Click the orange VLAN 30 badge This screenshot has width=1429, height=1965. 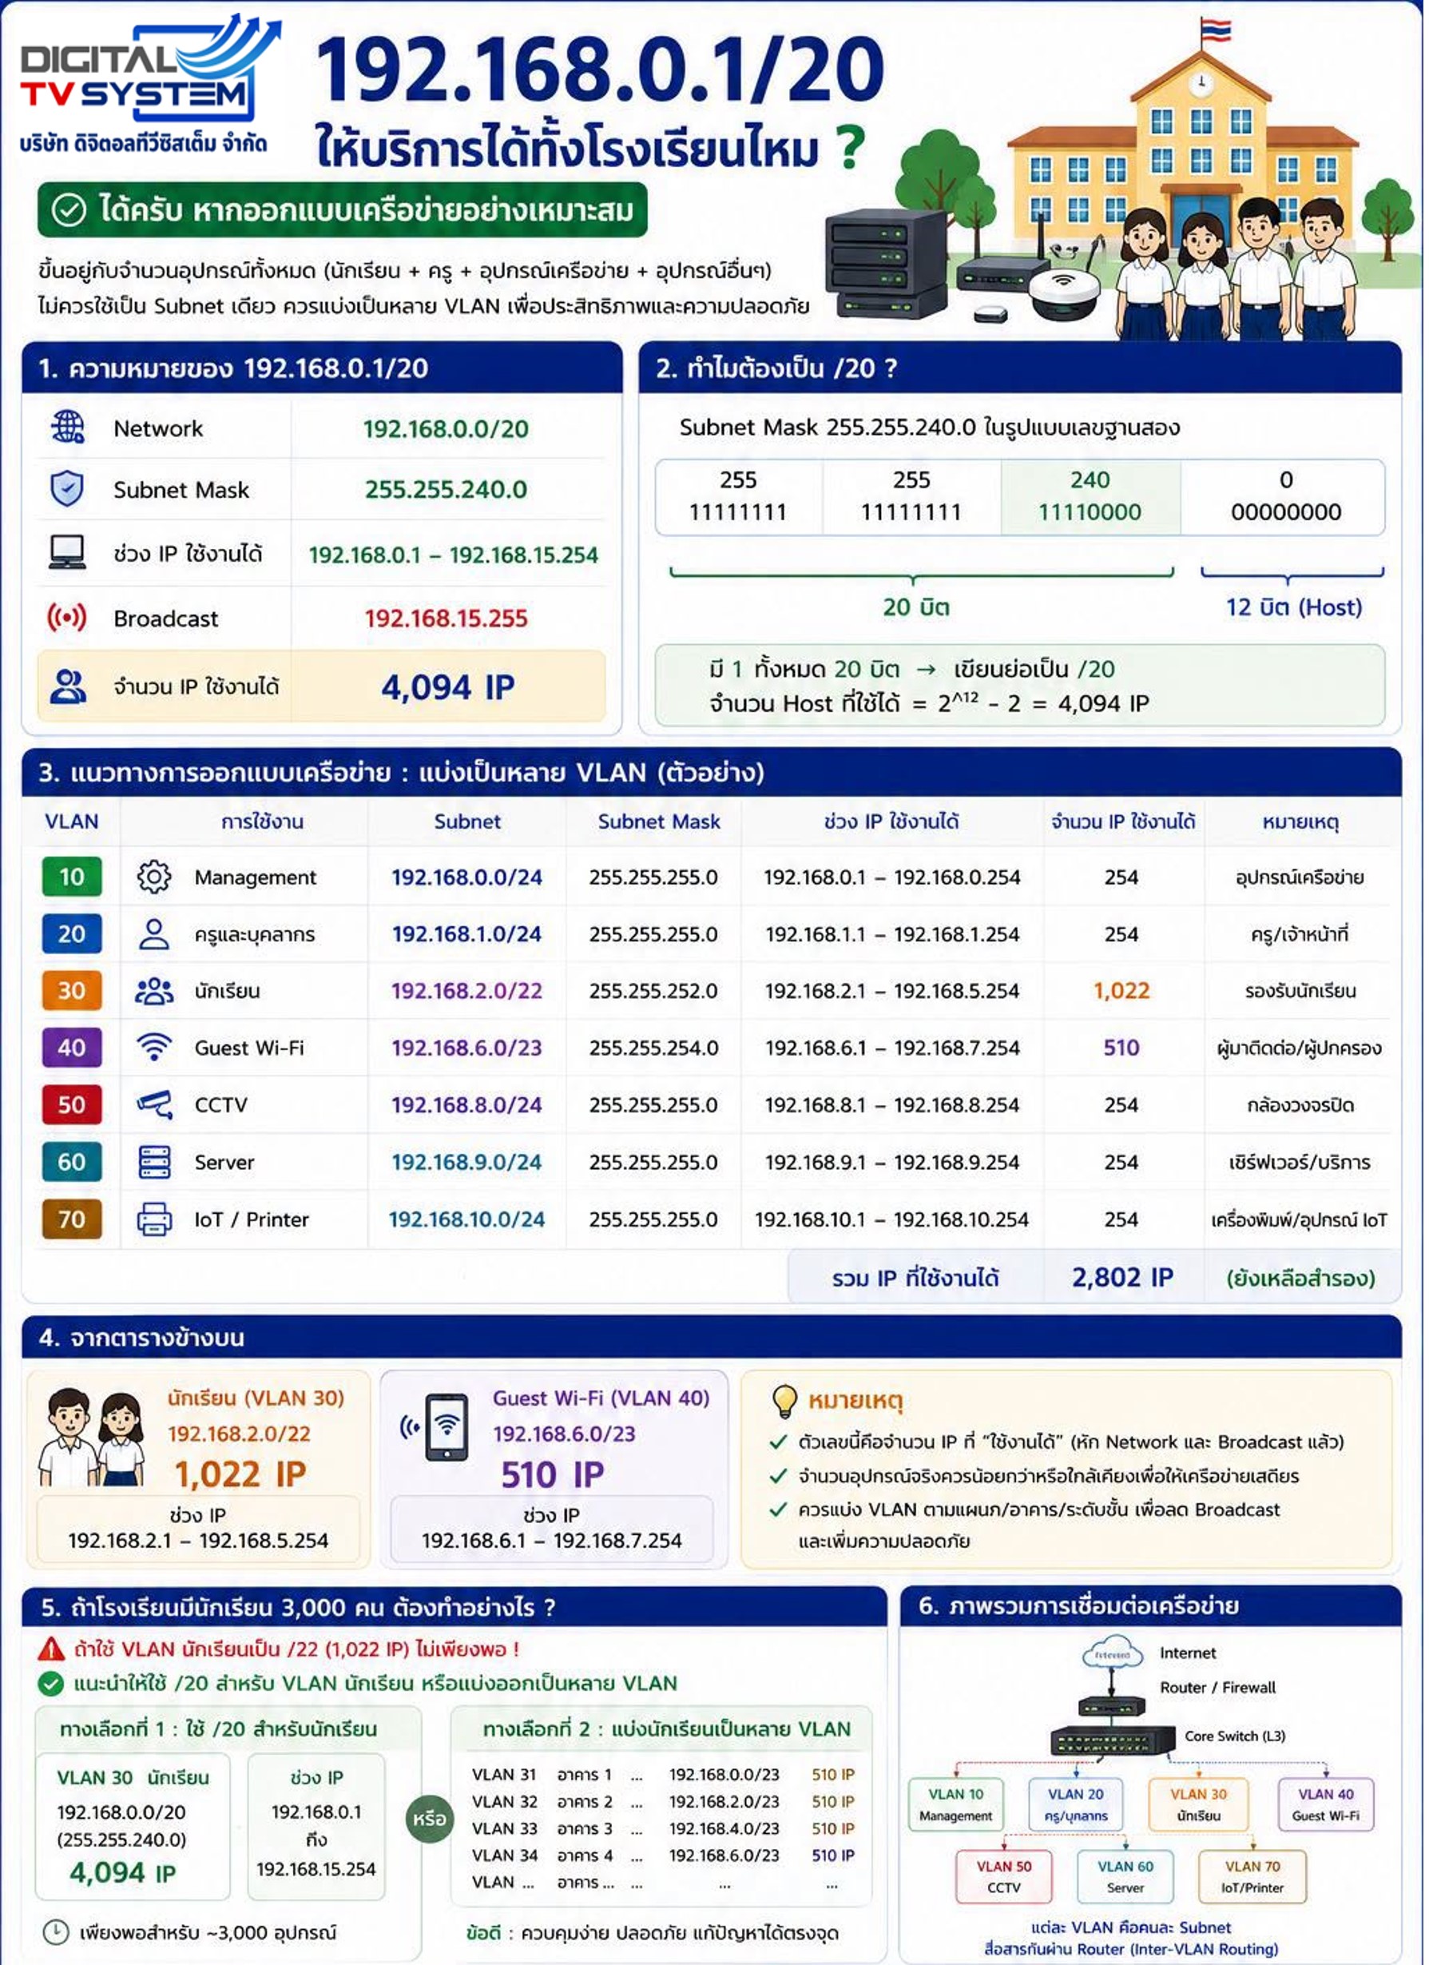coord(72,990)
